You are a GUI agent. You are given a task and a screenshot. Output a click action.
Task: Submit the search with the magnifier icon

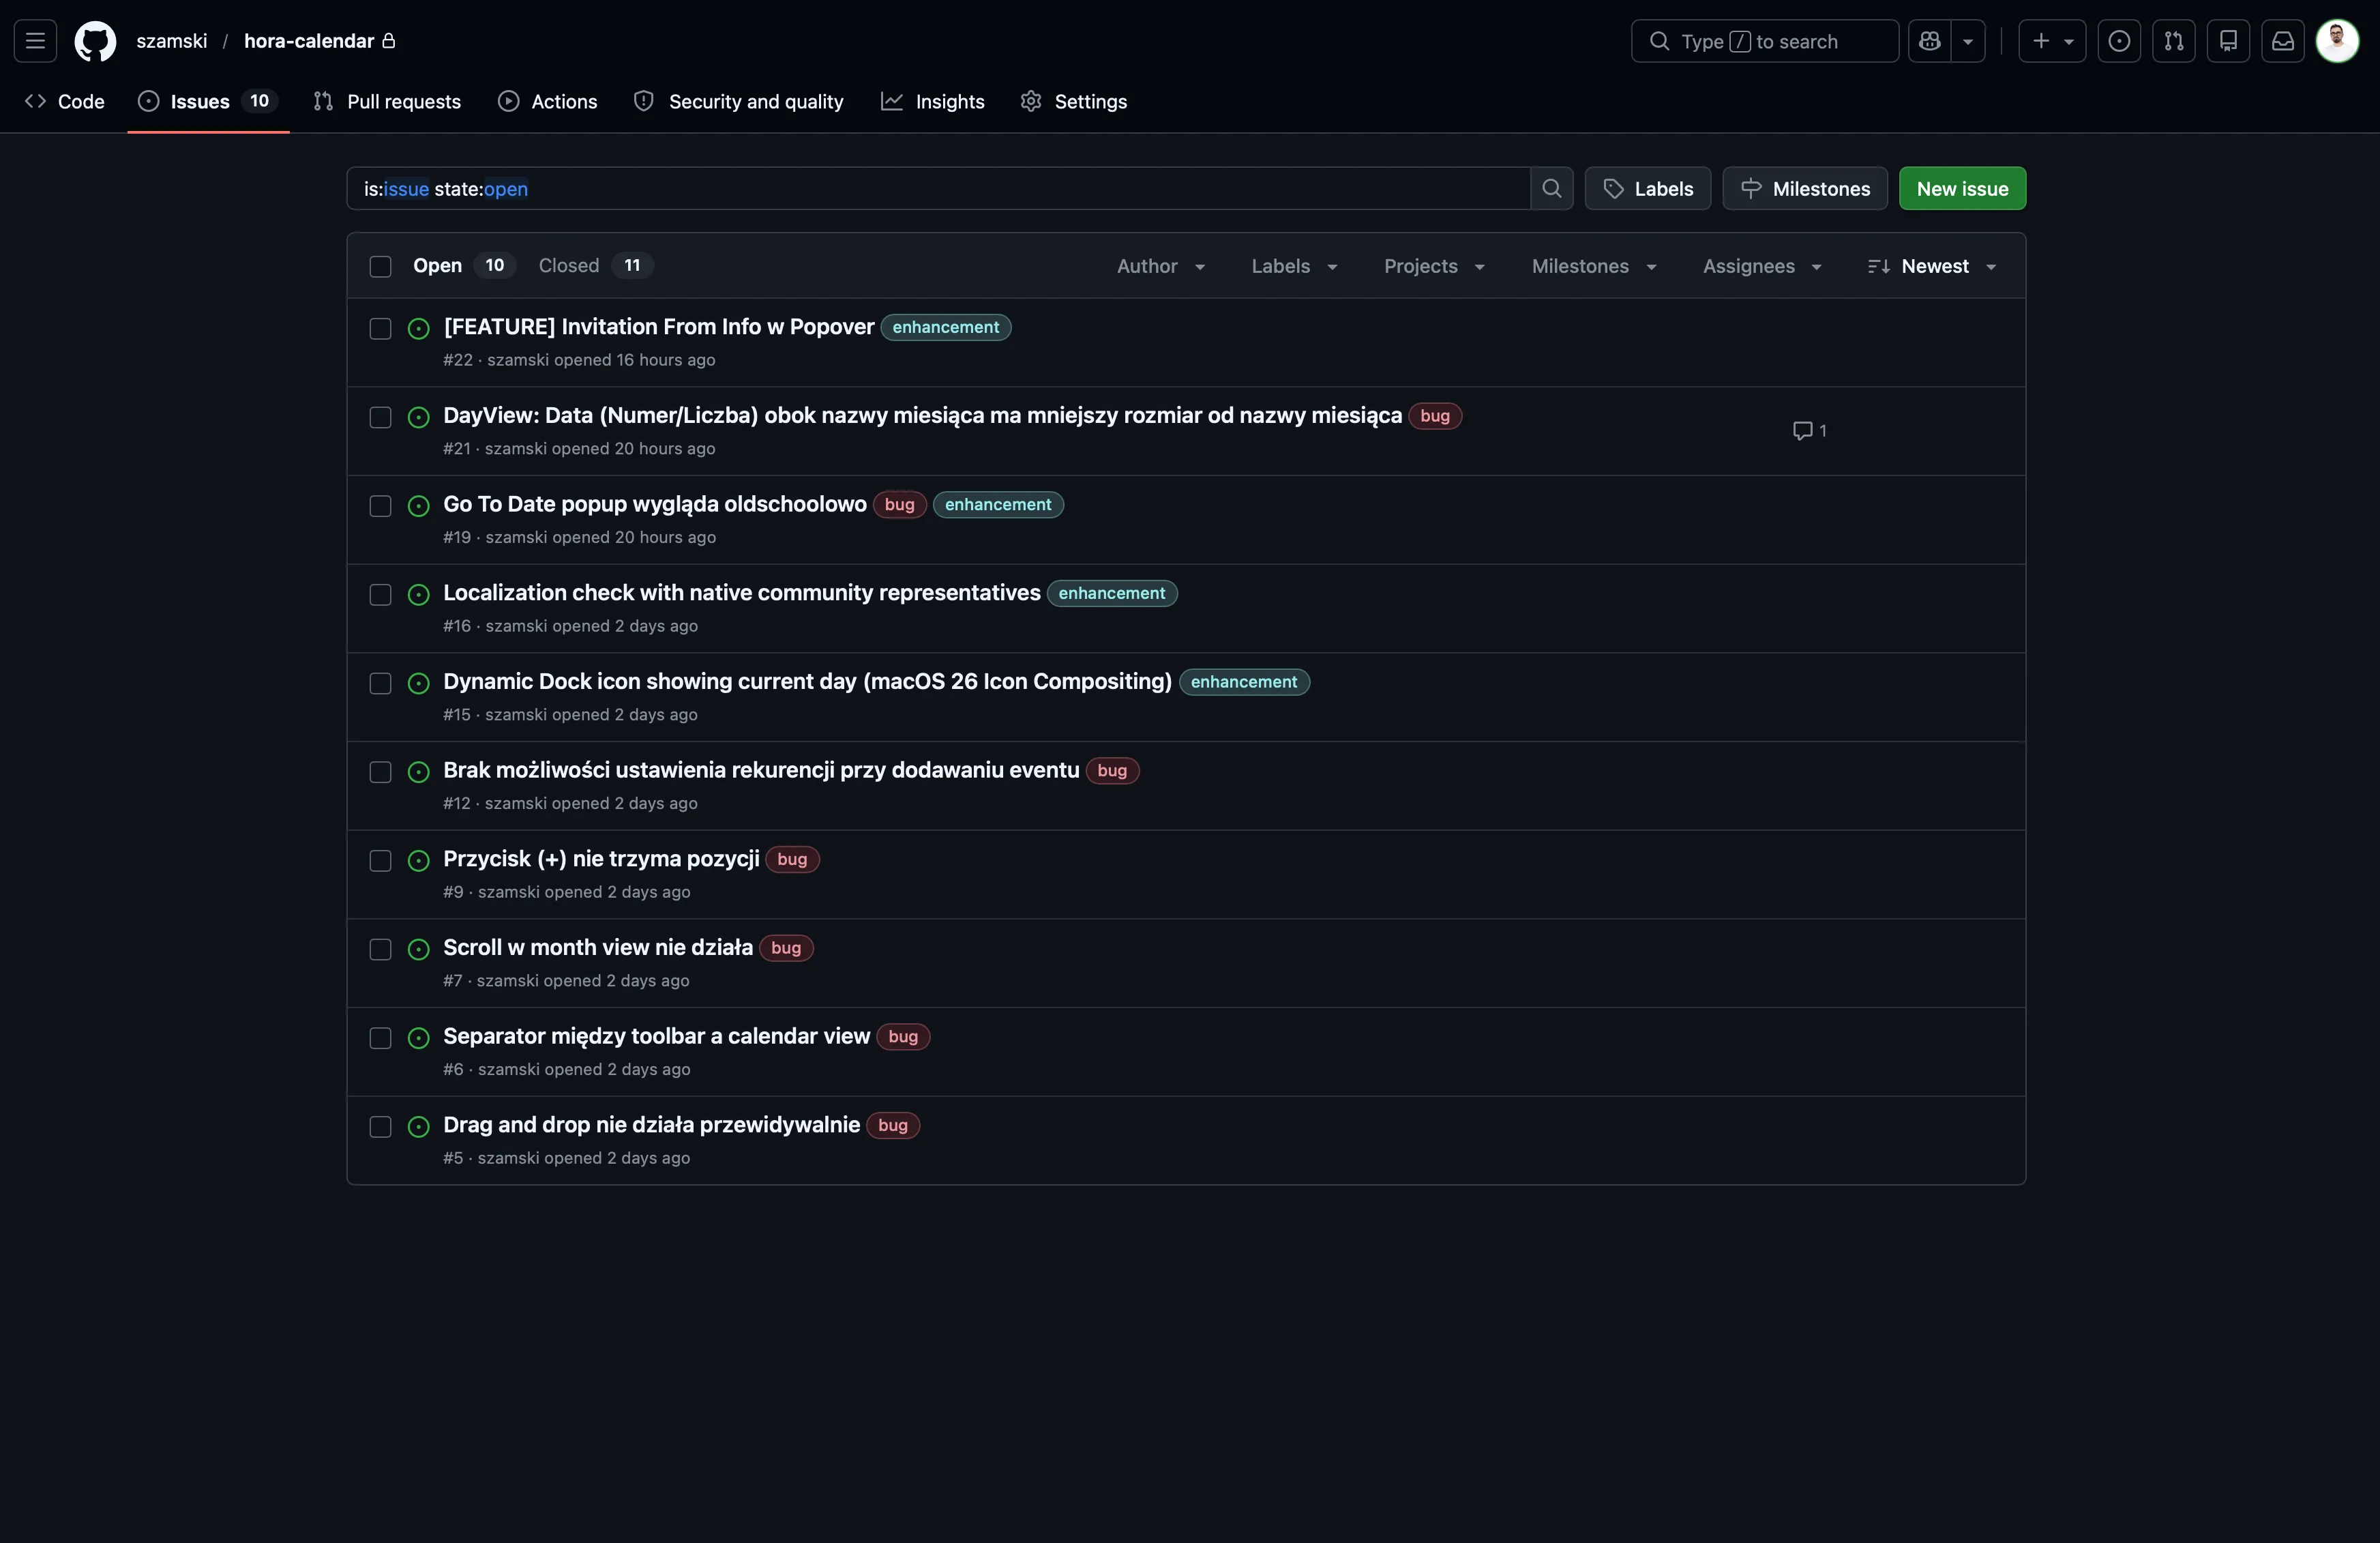[x=1552, y=188]
